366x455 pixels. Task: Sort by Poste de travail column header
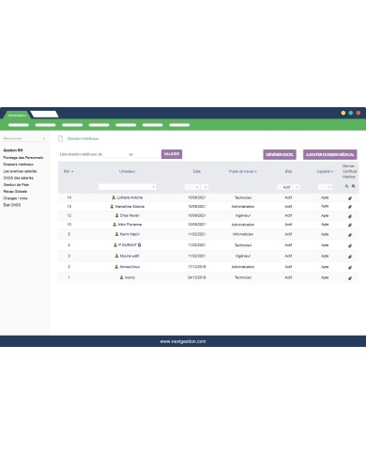click(x=242, y=171)
